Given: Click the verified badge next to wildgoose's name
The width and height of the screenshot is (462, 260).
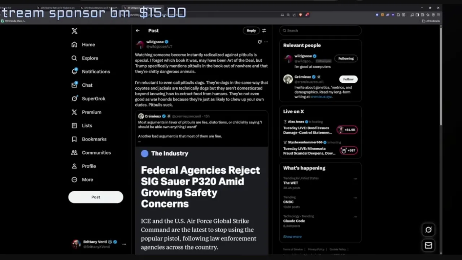Looking at the screenshot, I should pyautogui.click(x=166, y=42).
